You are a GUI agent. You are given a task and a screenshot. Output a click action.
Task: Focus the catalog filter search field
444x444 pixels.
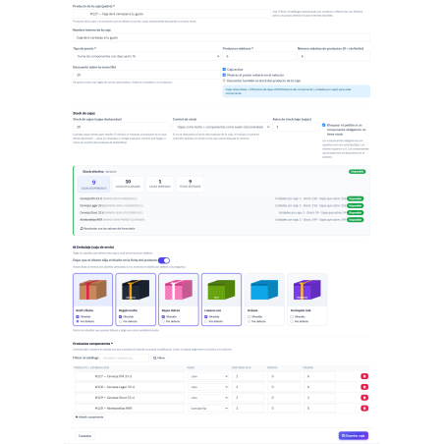[125, 358]
